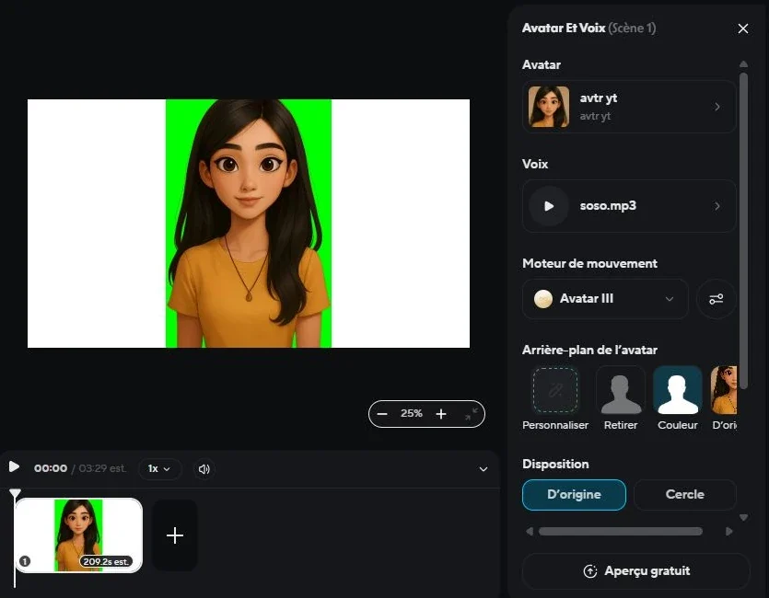Collapse the timeline with the chevron
The width and height of the screenshot is (769, 598).
pyautogui.click(x=484, y=469)
